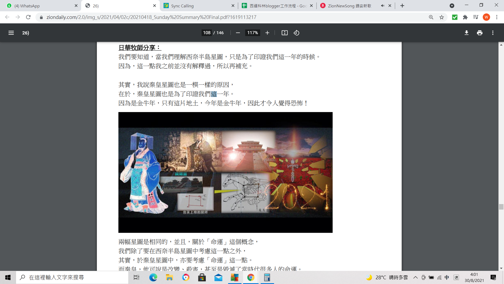Toggle the 中 input language indicator
This screenshot has width=504, height=284.
pyautogui.click(x=447, y=277)
